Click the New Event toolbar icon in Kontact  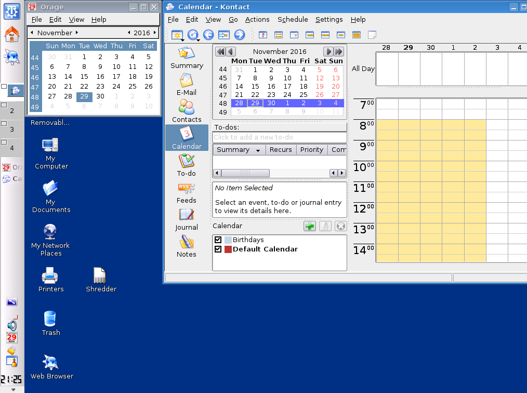(177, 35)
